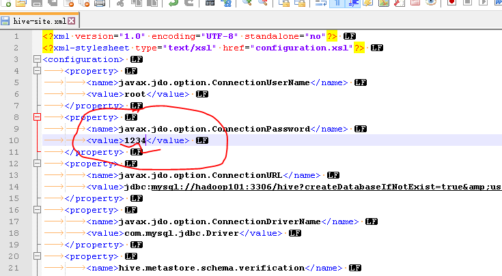Screen dimensions: 502x276
Task: Click the closing property tag on line 19
Action: coord(94,245)
